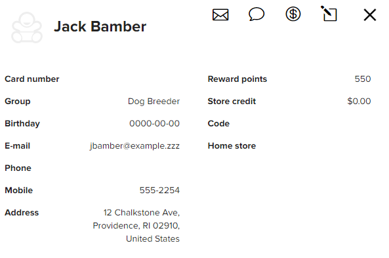Click the mobile number 555-2254
Screen dimensions: 389x258
coord(159,190)
